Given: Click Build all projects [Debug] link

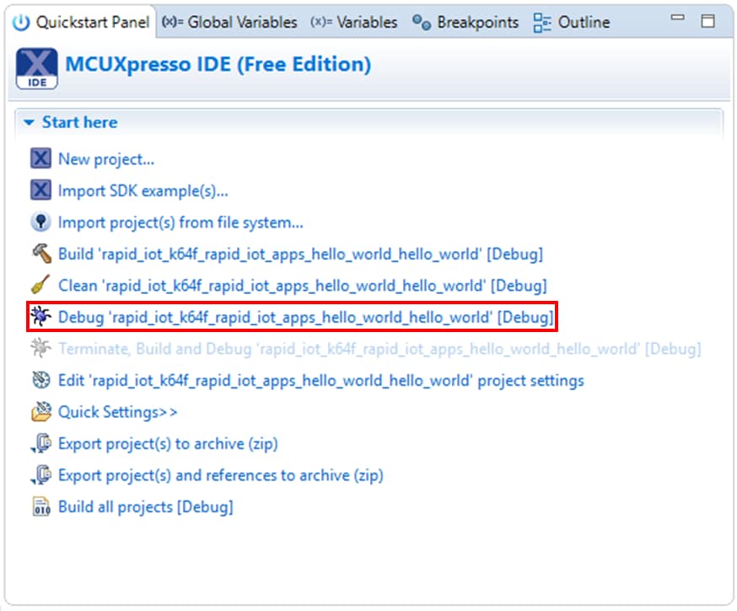Looking at the screenshot, I should [x=145, y=507].
